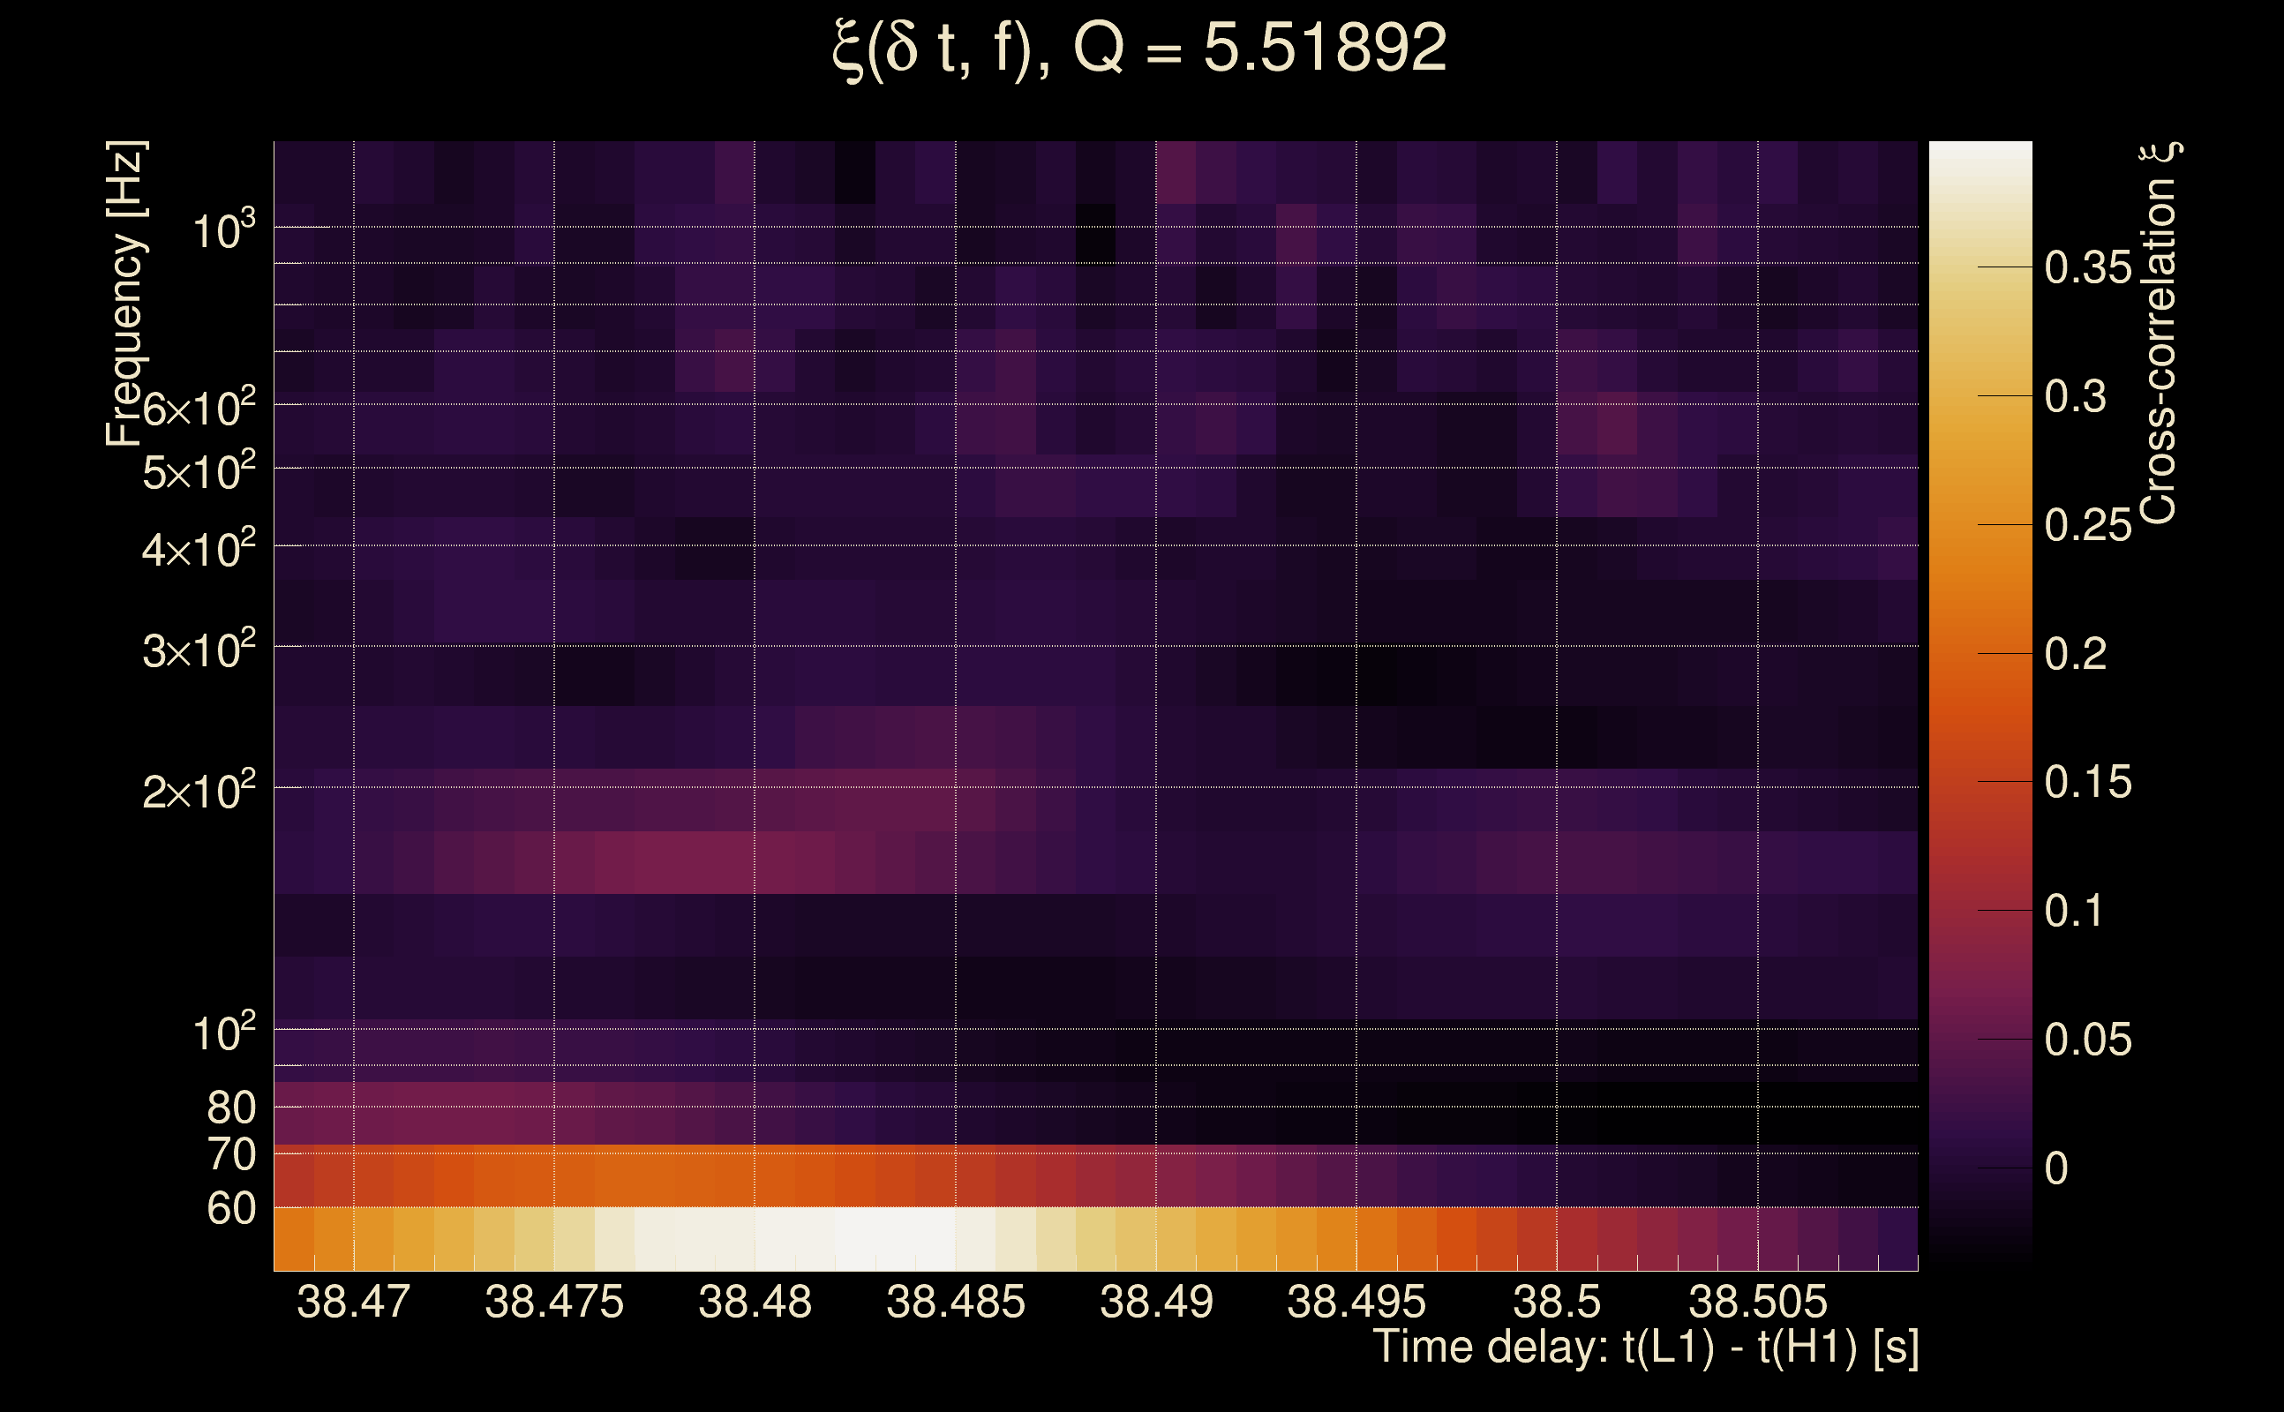Image resolution: width=2284 pixels, height=1412 pixels.
Task: Click the Time delay t(L1) - t(H1) axis label
Action: coord(1645,1347)
